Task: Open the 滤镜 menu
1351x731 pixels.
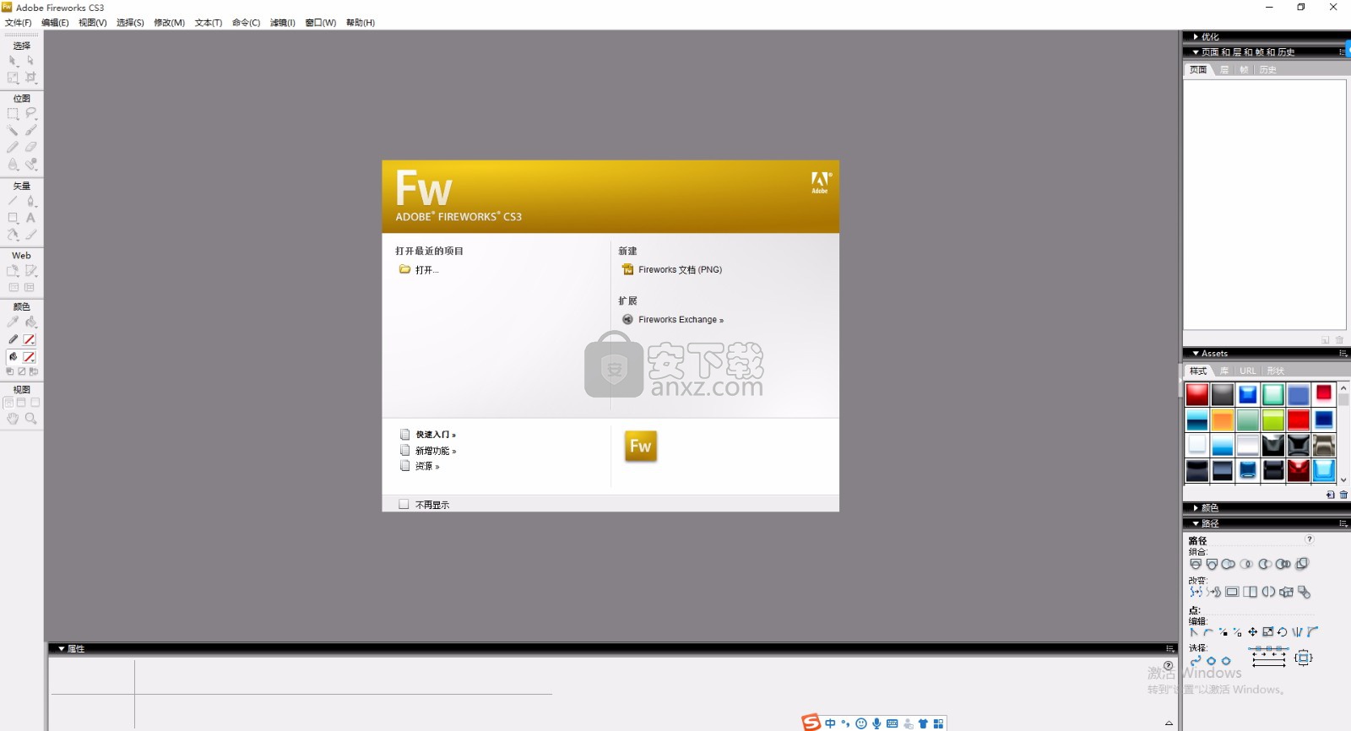Action: point(282,23)
